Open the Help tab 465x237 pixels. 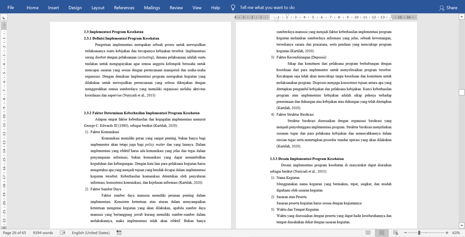[x=216, y=8]
